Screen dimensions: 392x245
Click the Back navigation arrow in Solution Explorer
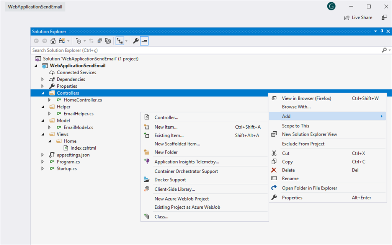pos(36,41)
